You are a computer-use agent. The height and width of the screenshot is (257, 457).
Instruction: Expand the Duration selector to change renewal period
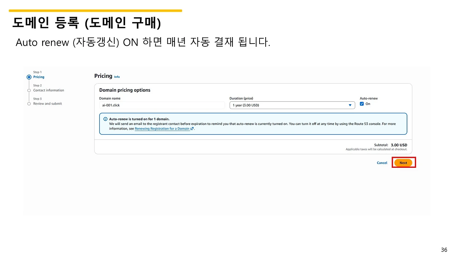point(292,105)
